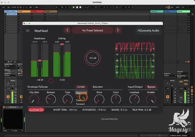Click the Aqusmatiq Audio logo button
The image size is (195, 137).
pos(148,30)
